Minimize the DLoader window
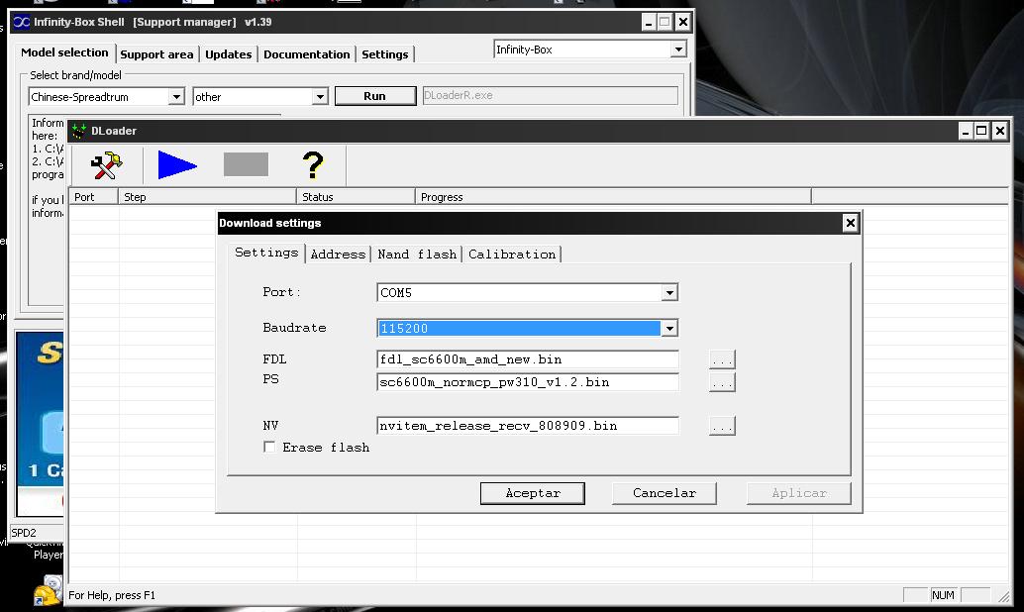Screen dimensions: 1024x612 point(965,131)
